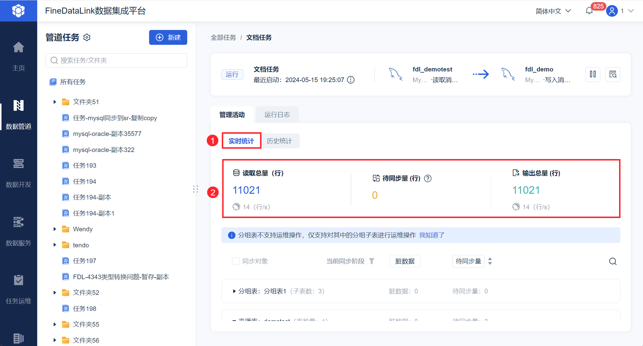The height and width of the screenshot is (346, 643).
Task: Open the 任务运维 sidebar icon
Action: pyautogui.click(x=19, y=290)
